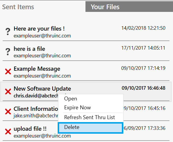Screen dimensions: 173x142
Task: Click red X icon next to New Software Update
Action: tap(8, 91)
